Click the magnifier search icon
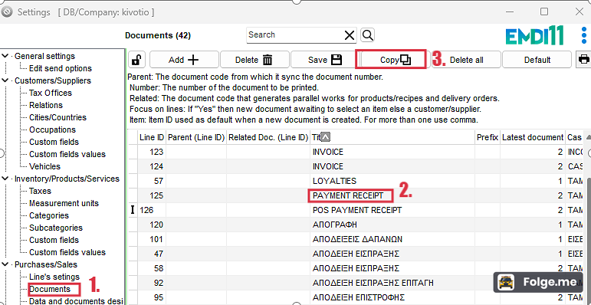Screen dimensions: 591x305 367,35
